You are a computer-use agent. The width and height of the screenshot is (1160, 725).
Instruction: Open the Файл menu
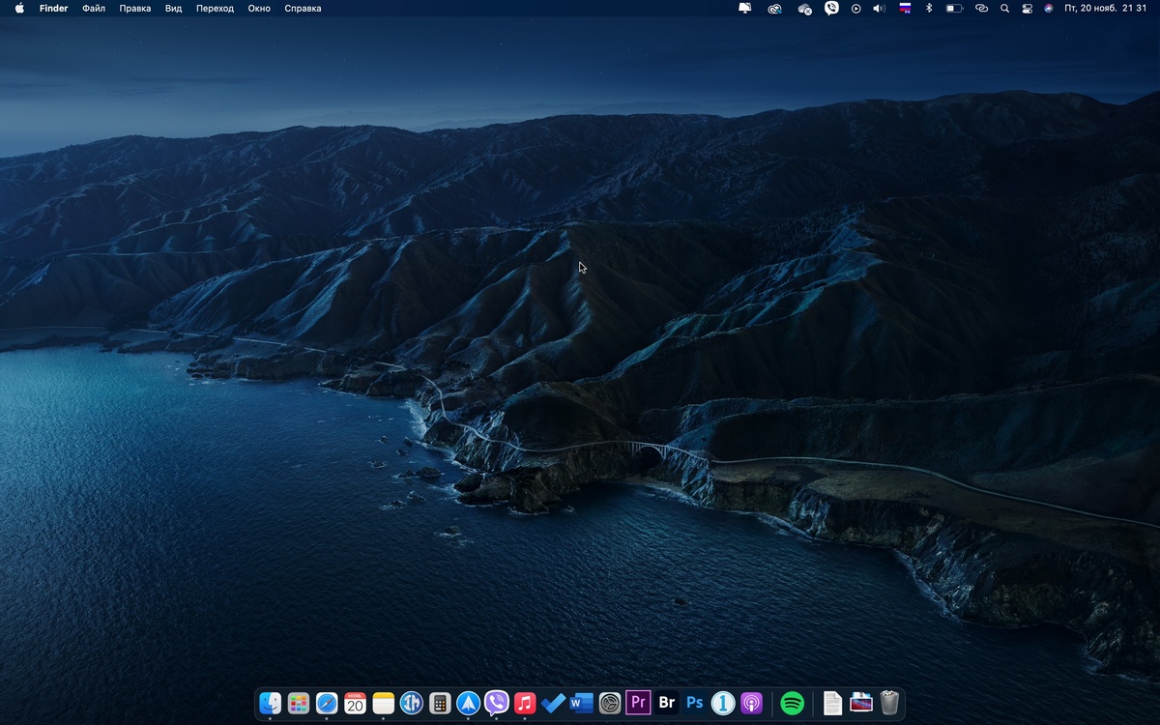94,9
